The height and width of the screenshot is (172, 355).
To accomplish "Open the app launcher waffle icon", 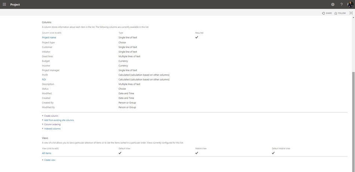I will 4,4.
